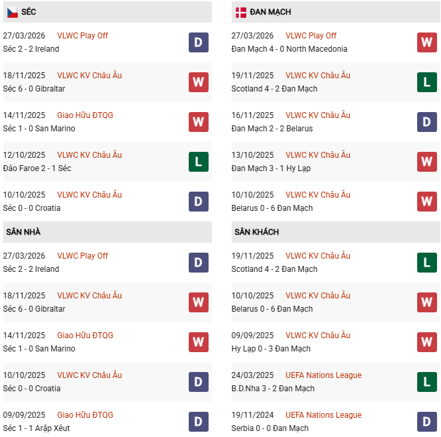Open UEFA Nations League link dated 24/03/2025
Image resolution: width=441 pixels, height=437 pixels.
coord(323,375)
